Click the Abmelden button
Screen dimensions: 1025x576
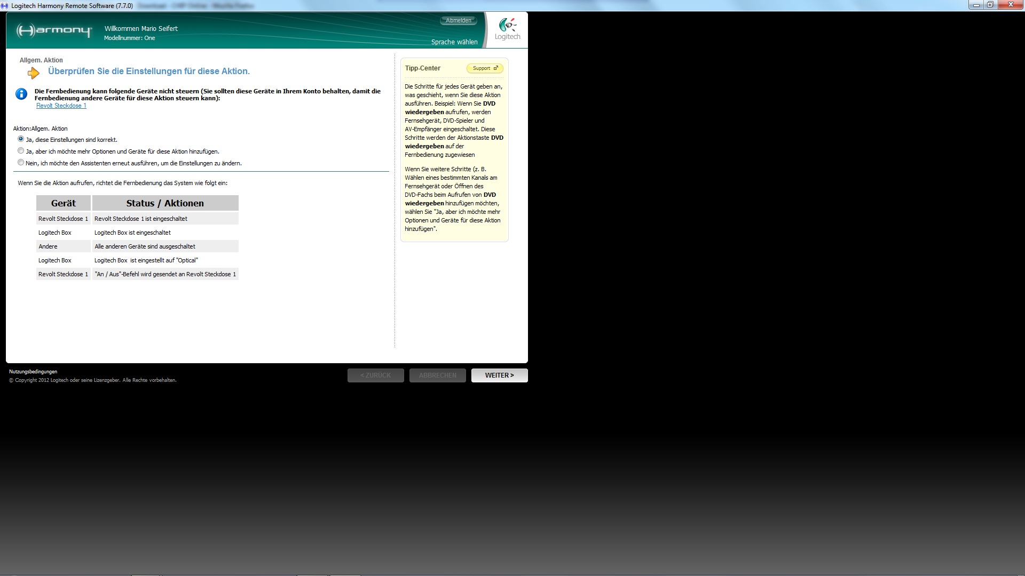458,21
